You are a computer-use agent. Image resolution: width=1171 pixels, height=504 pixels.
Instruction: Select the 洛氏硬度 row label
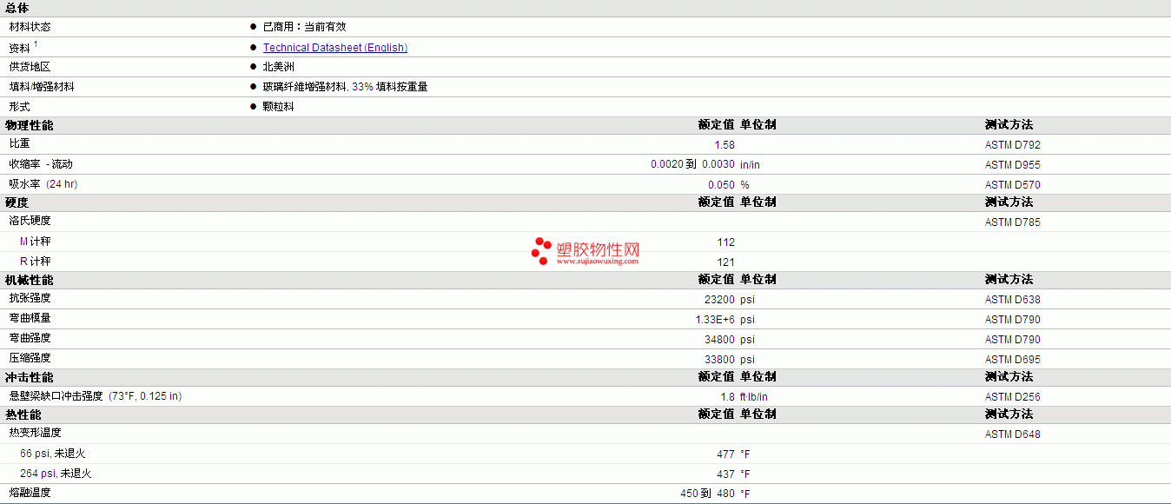pyautogui.click(x=30, y=221)
